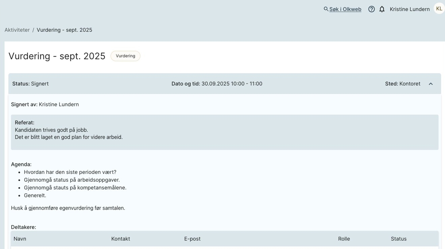Click breadcrumb item Vurdering - sept. 2025
445x249 pixels.
pos(64,30)
